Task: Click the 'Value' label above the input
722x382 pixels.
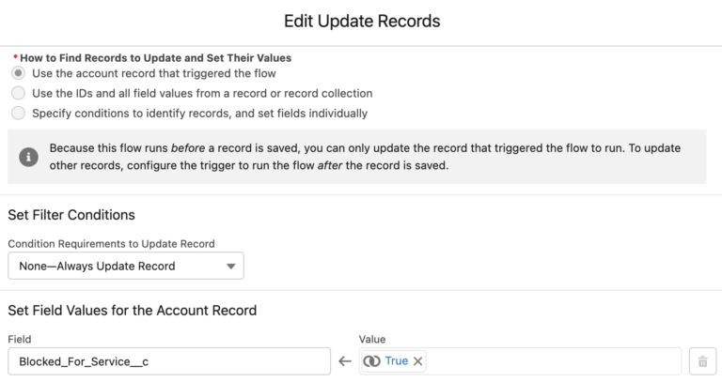Action: tap(372, 339)
